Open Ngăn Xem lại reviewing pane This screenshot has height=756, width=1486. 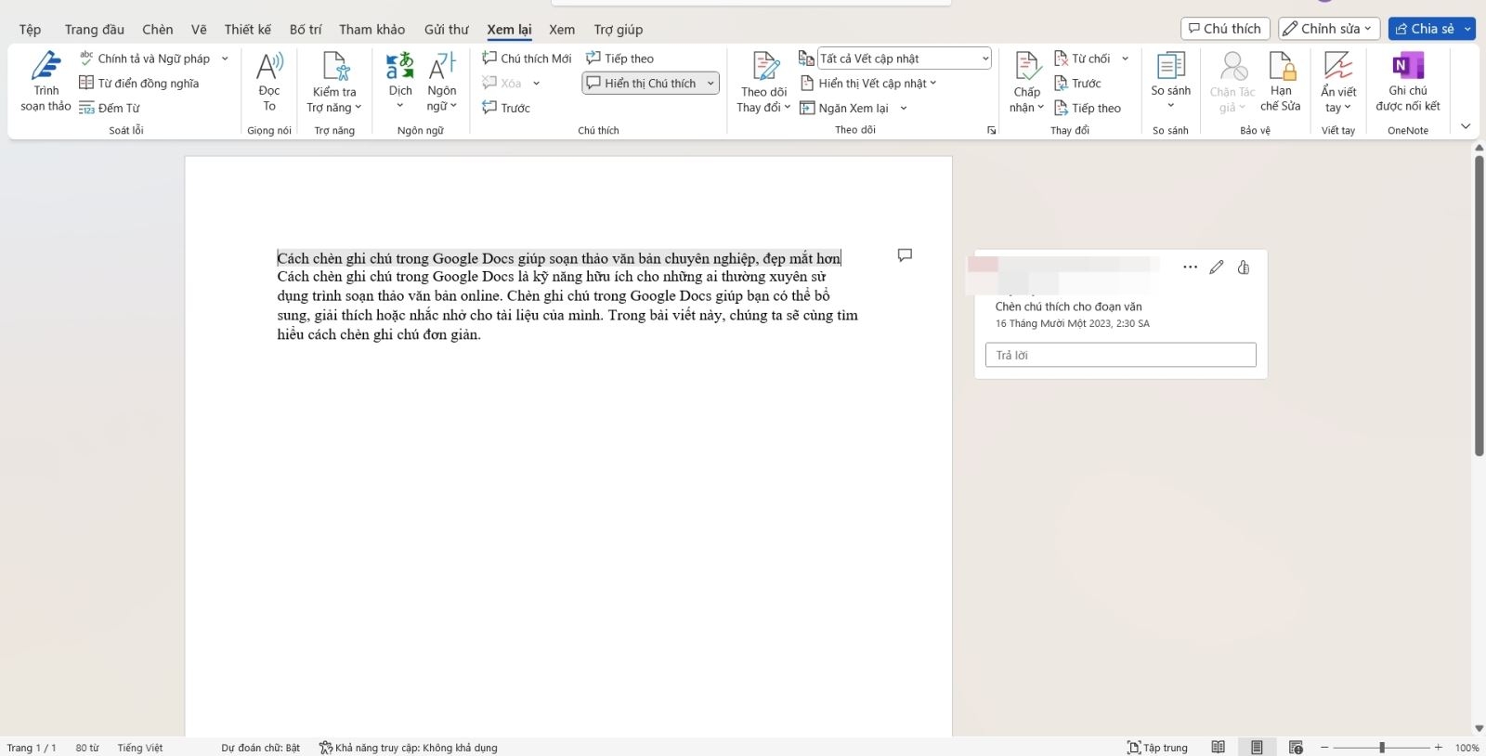[x=844, y=108]
